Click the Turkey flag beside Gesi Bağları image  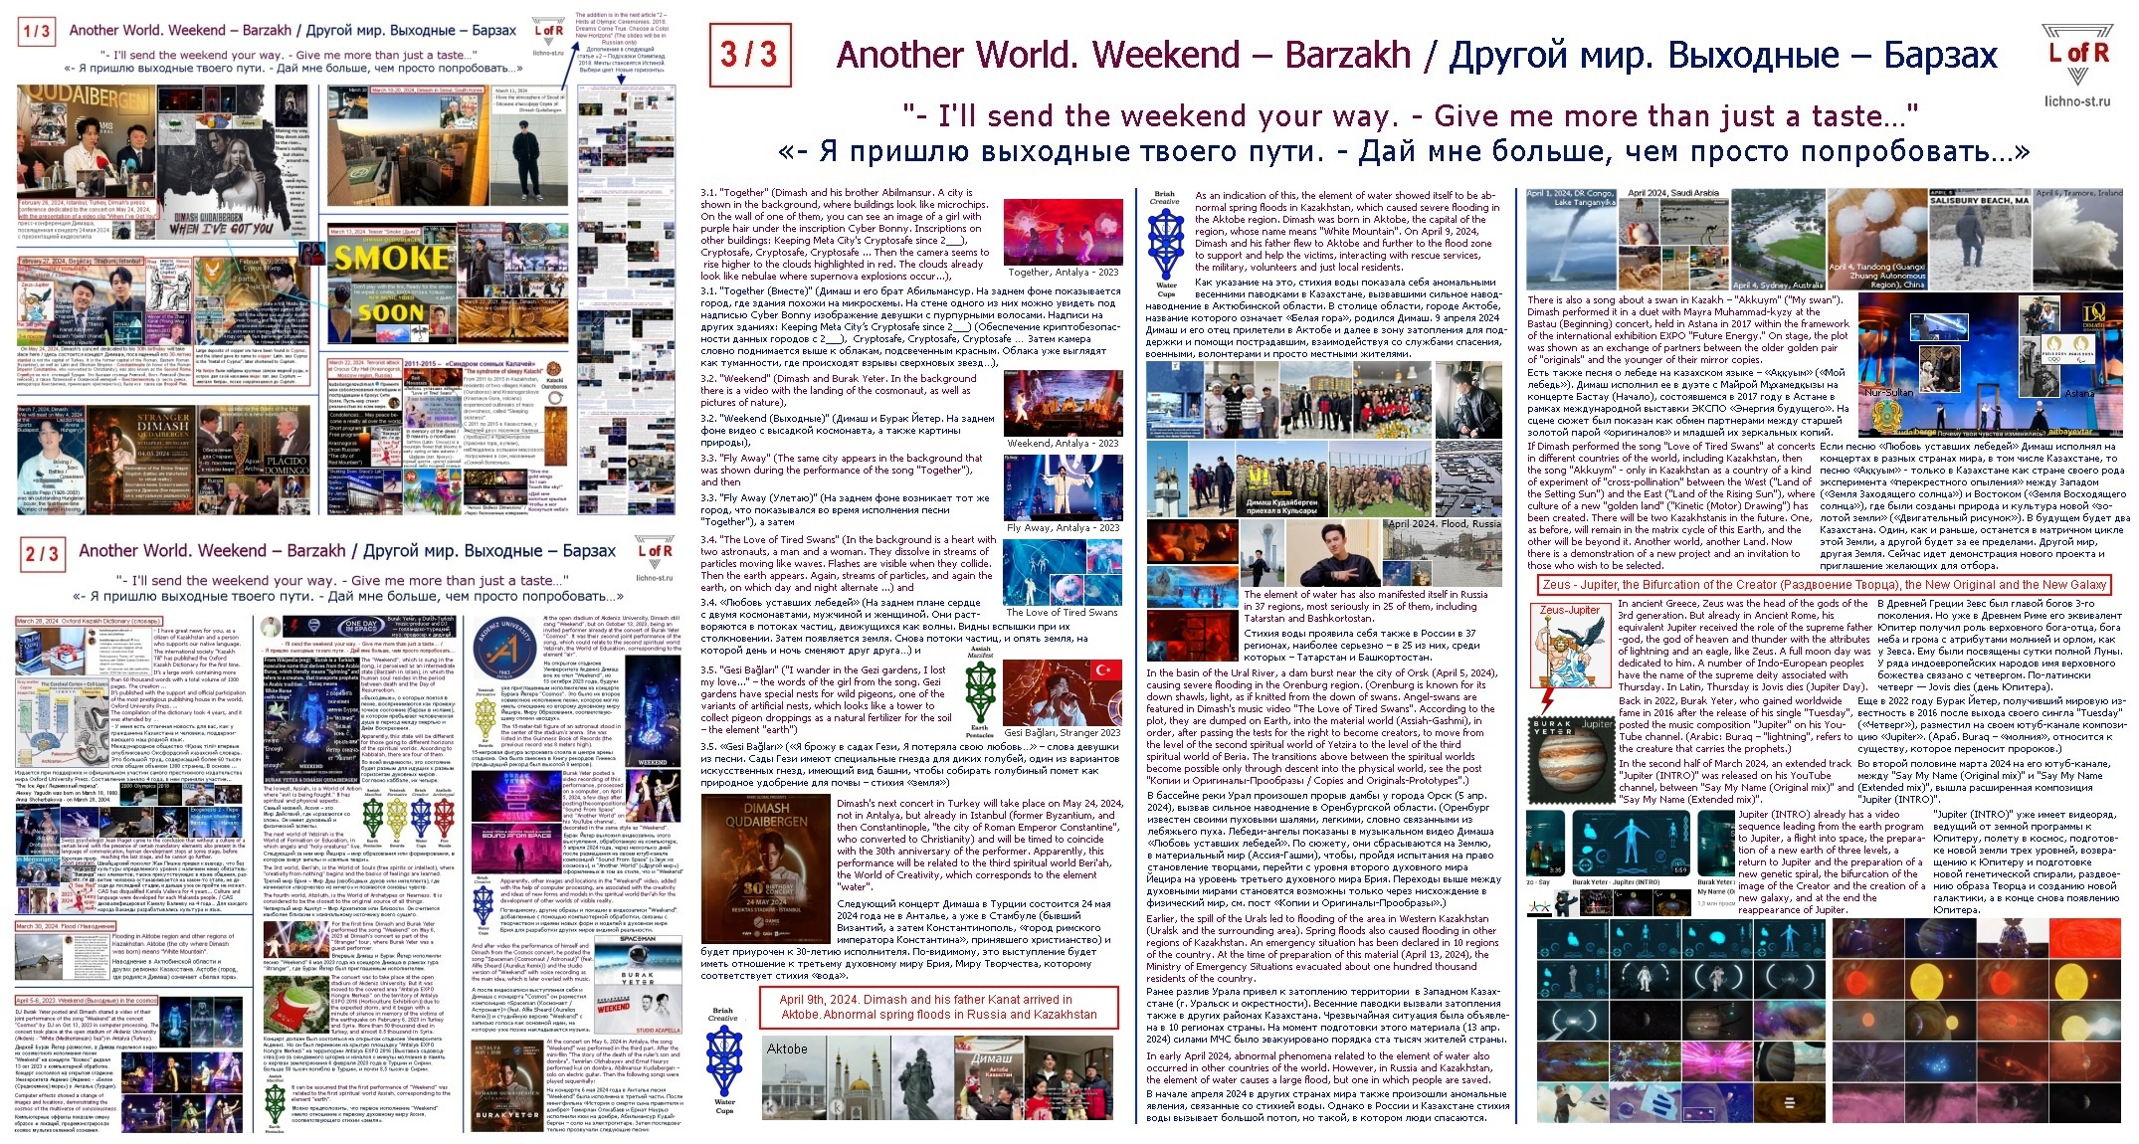coord(1108,669)
